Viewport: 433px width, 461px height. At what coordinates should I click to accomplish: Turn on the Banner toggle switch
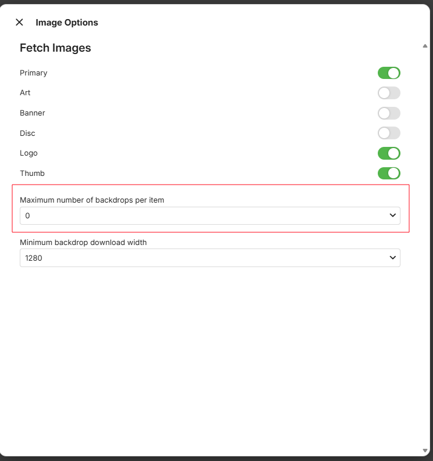pyautogui.click(x=389, y=113)
